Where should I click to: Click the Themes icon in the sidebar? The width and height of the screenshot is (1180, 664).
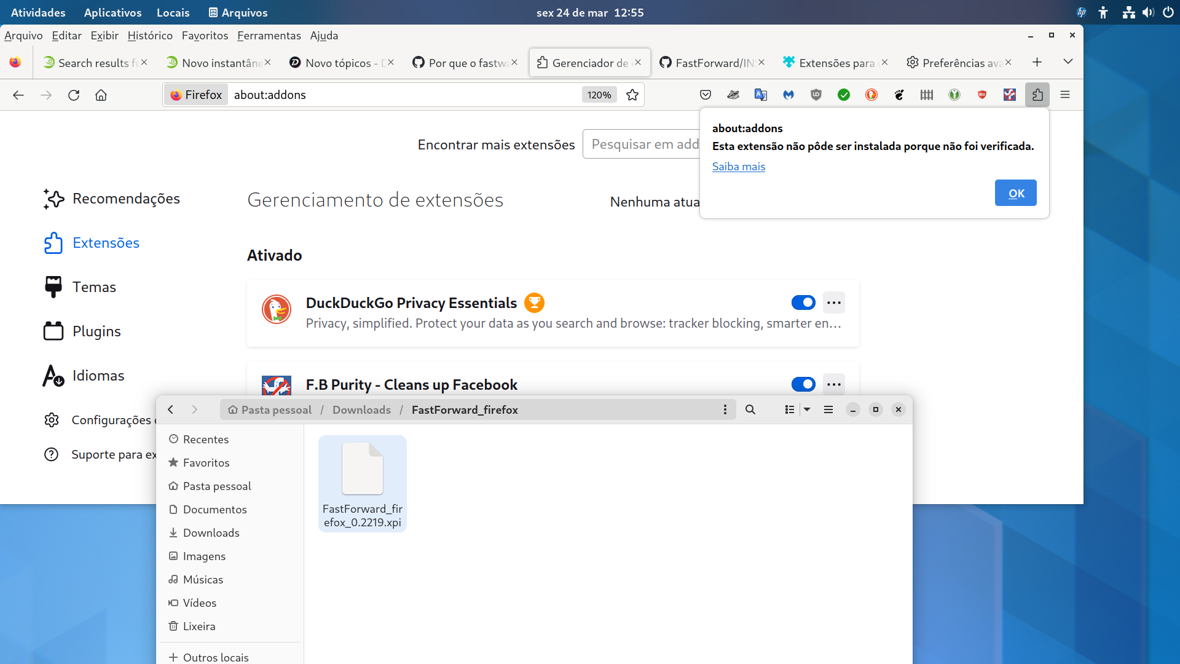pyautogui.click(x=53, y=287)
